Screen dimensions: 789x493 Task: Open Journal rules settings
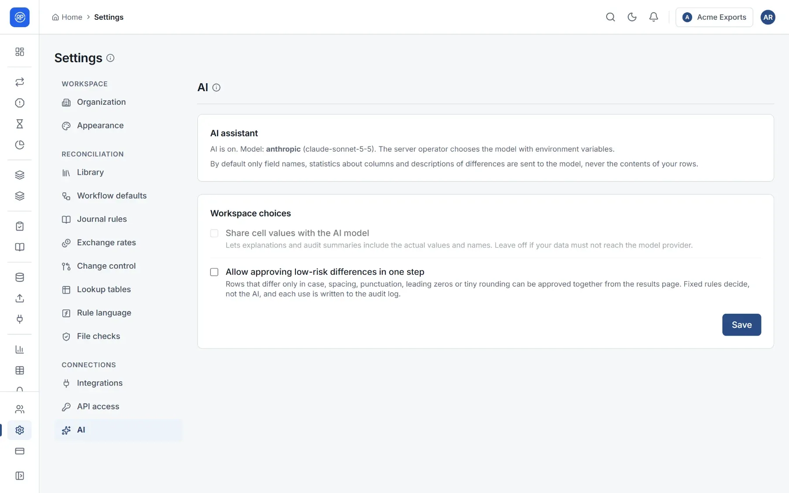(118, 220)
